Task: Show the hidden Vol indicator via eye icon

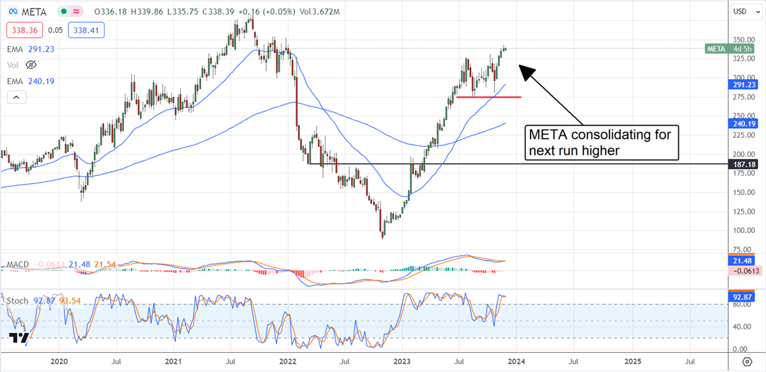Action: point(31,64)
